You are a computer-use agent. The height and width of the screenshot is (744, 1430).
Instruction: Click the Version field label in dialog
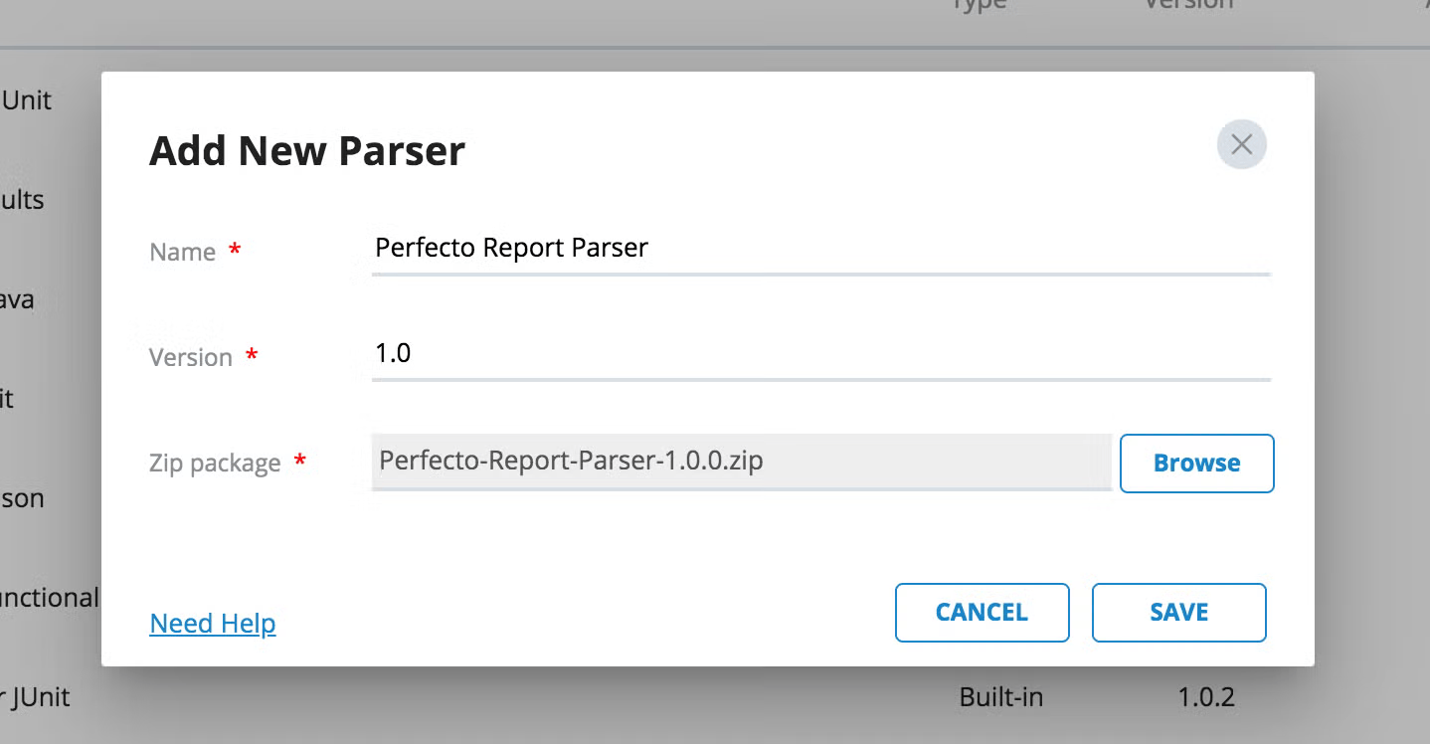click(x=190, y=357)
